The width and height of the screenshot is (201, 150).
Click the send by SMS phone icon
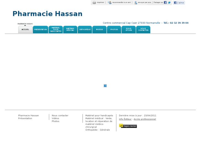pyautogui.click(x=136, y=3)
